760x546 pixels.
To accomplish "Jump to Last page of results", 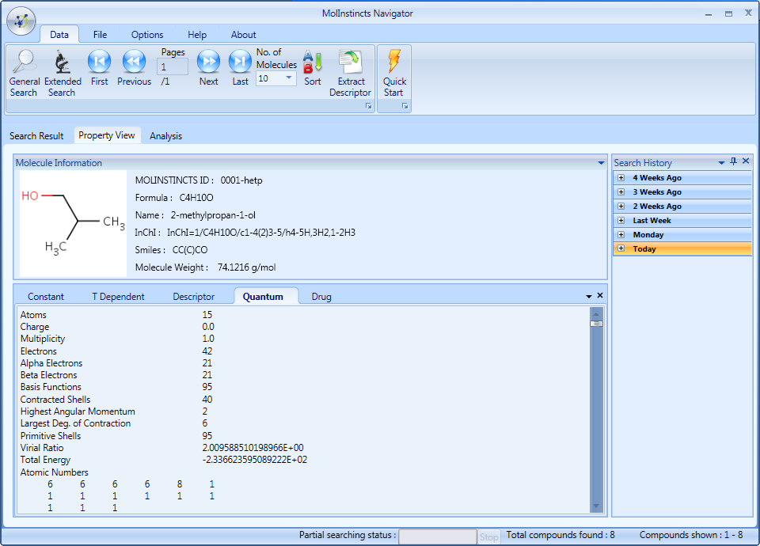I will click(x=240, y=68).
